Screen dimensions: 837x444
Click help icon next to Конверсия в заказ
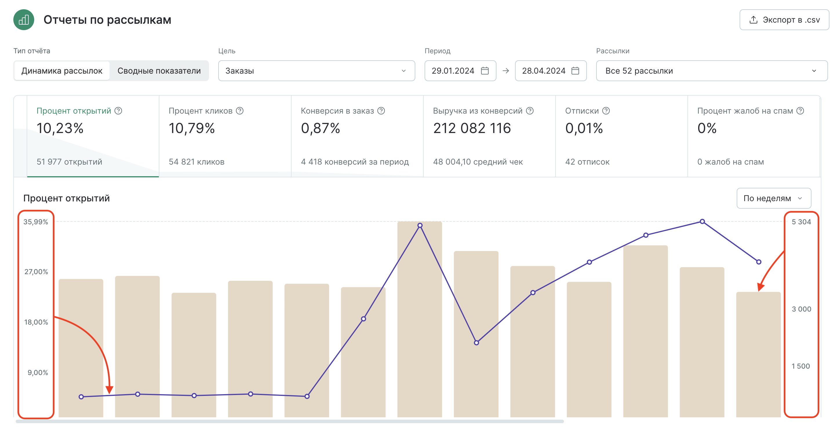point(381,111)
